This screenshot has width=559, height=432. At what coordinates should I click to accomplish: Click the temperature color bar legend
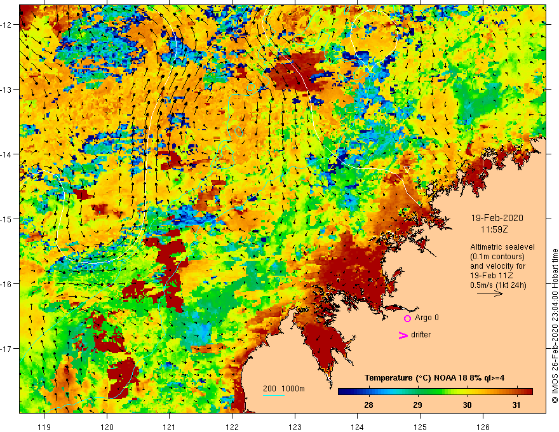pyautogui.click(x=435, y=391)
